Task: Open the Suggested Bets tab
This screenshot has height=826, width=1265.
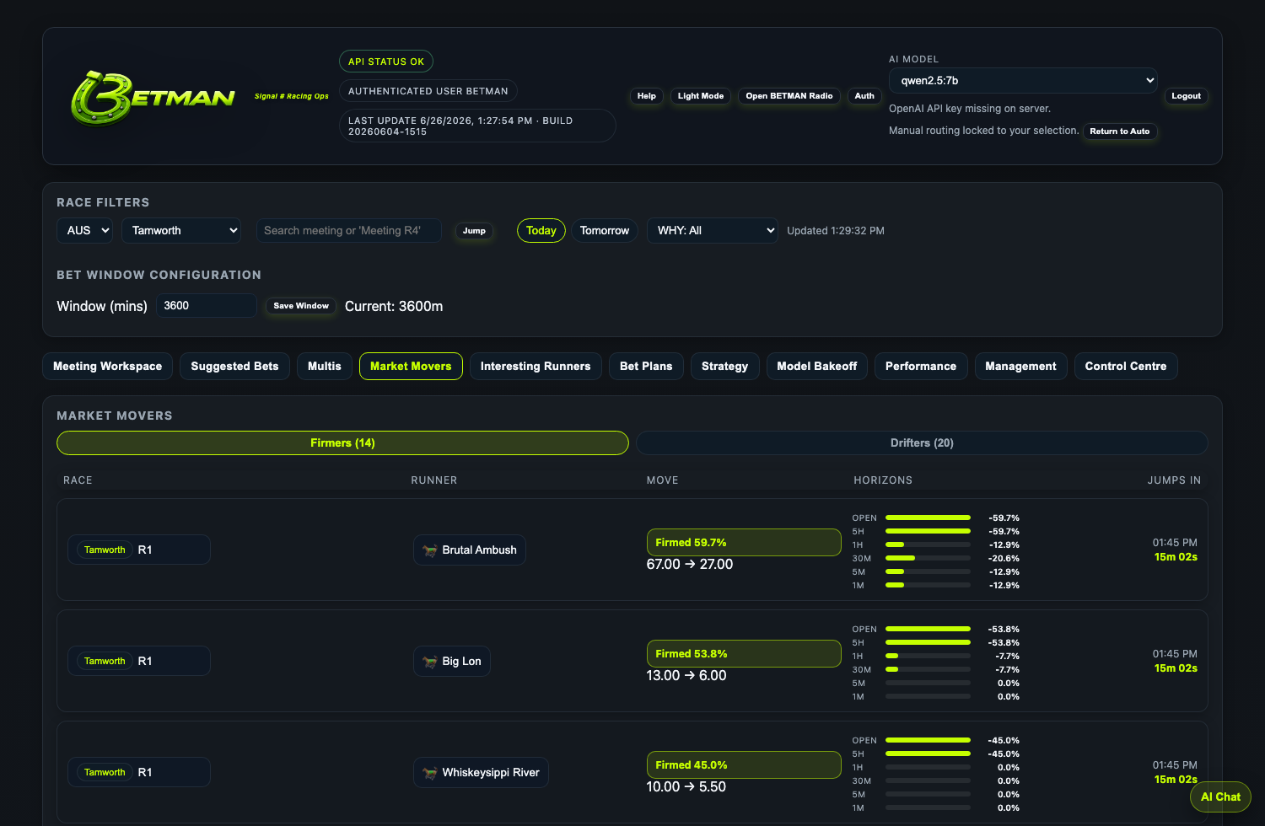Action: pos(234,366)
